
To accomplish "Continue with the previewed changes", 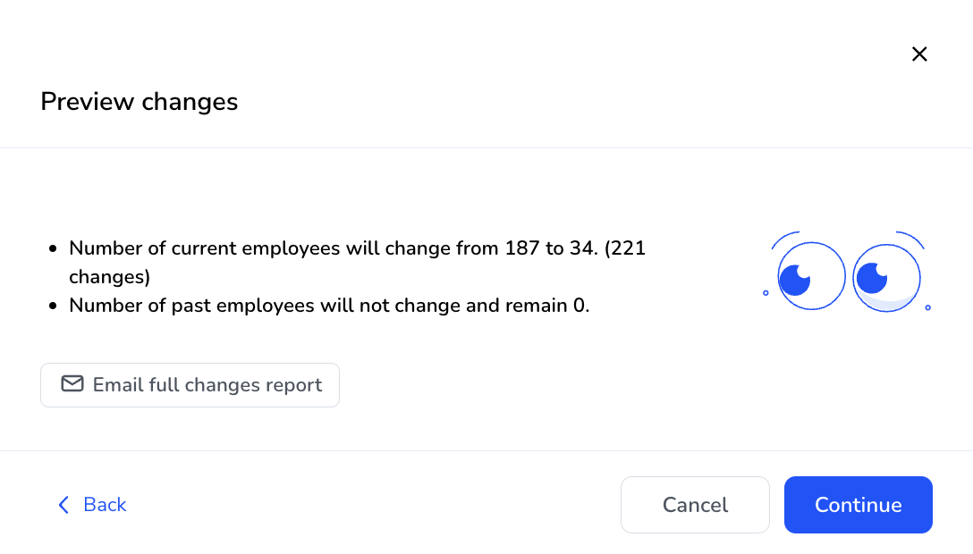I will tap(859, 505).
